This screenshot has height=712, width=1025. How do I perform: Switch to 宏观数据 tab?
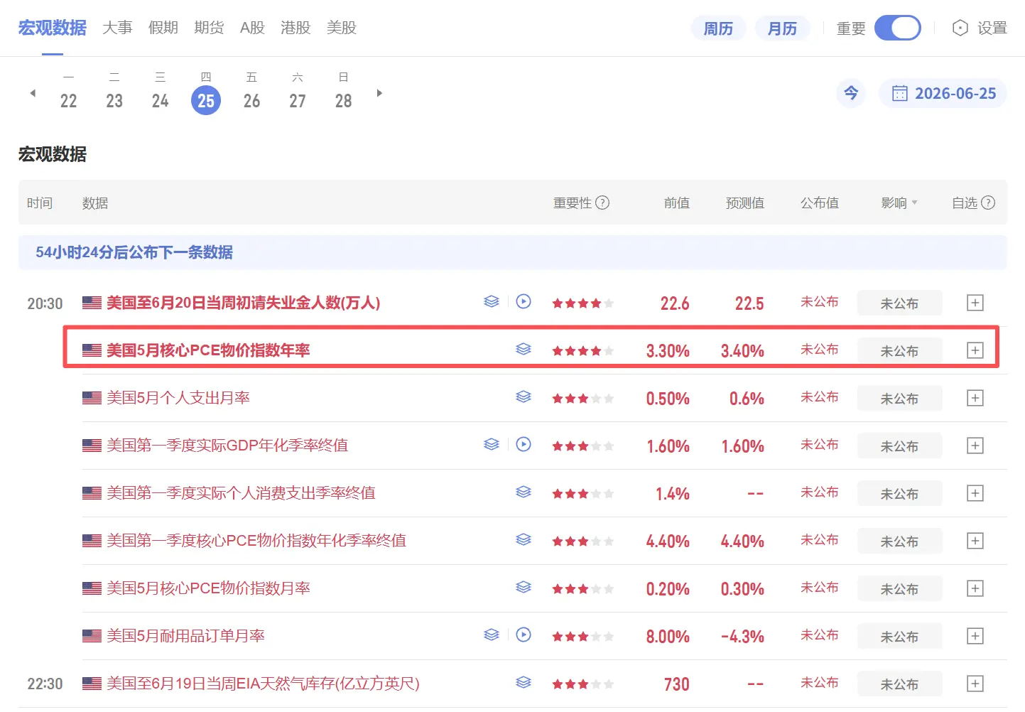click(x=53, y=28)
